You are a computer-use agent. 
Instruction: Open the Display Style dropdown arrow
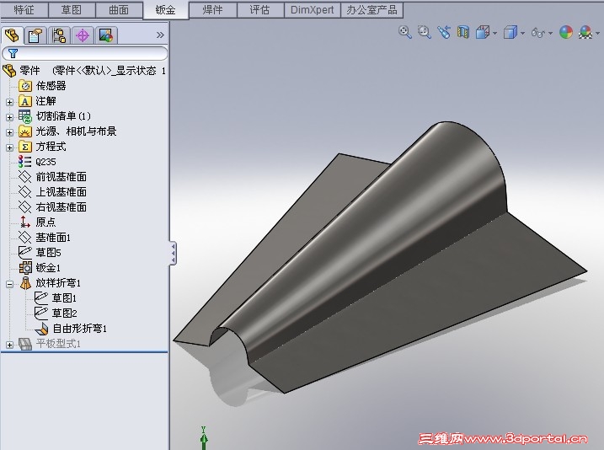tap(523, 34)
